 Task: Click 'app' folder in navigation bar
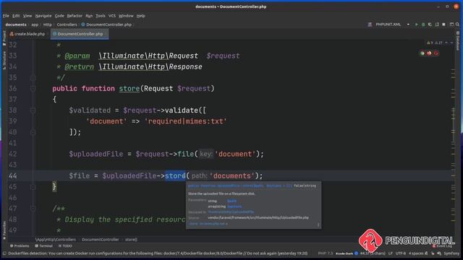35,25
